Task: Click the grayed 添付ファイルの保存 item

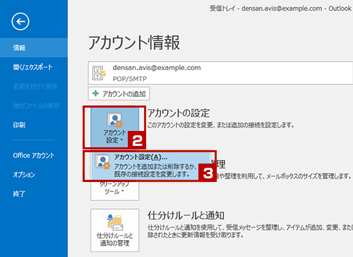Action: (36, 105)
